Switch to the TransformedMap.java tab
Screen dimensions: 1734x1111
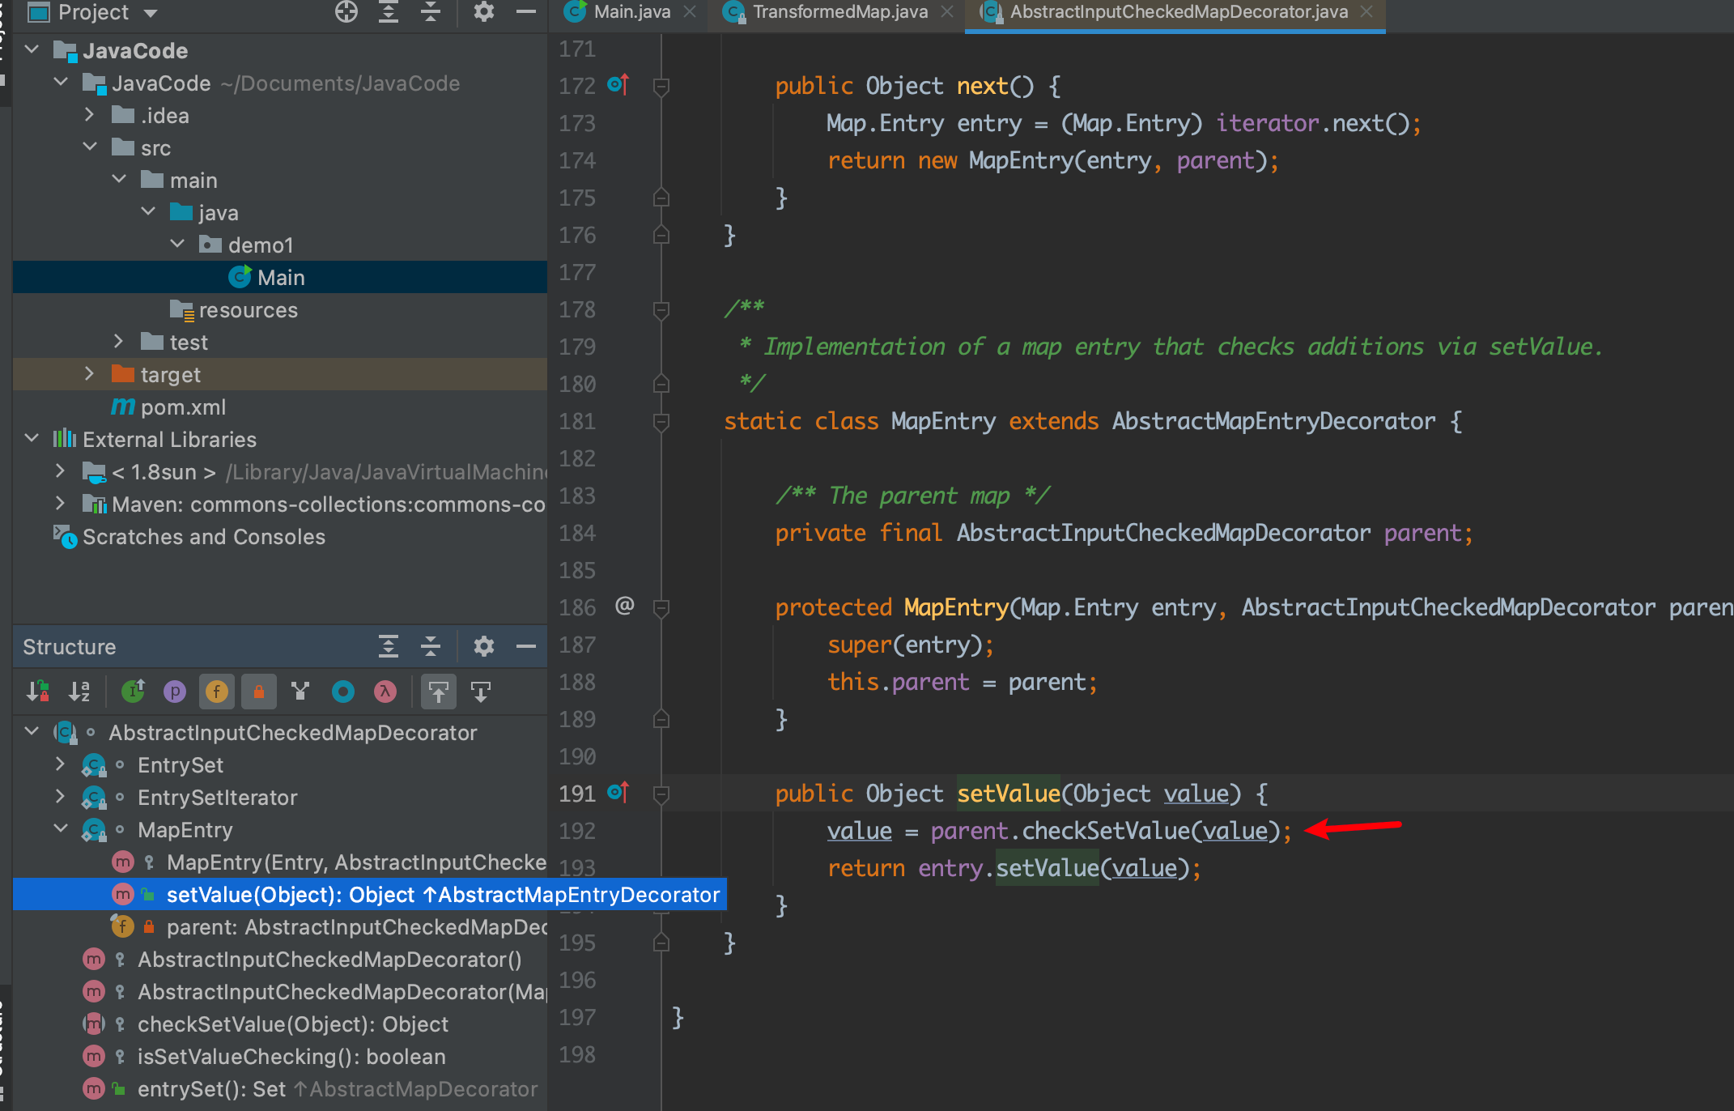[839, 12]
